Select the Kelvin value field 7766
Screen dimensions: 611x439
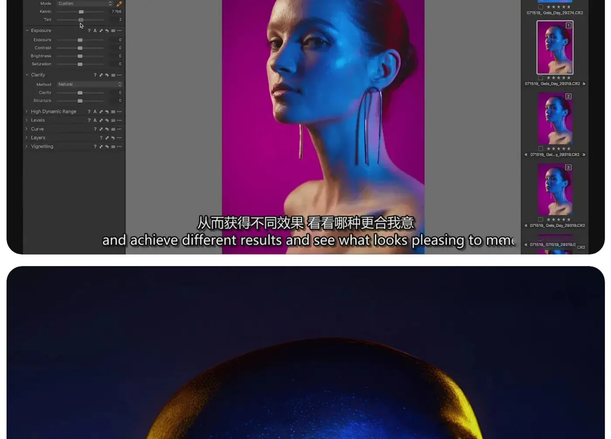(x=116, y=12)
